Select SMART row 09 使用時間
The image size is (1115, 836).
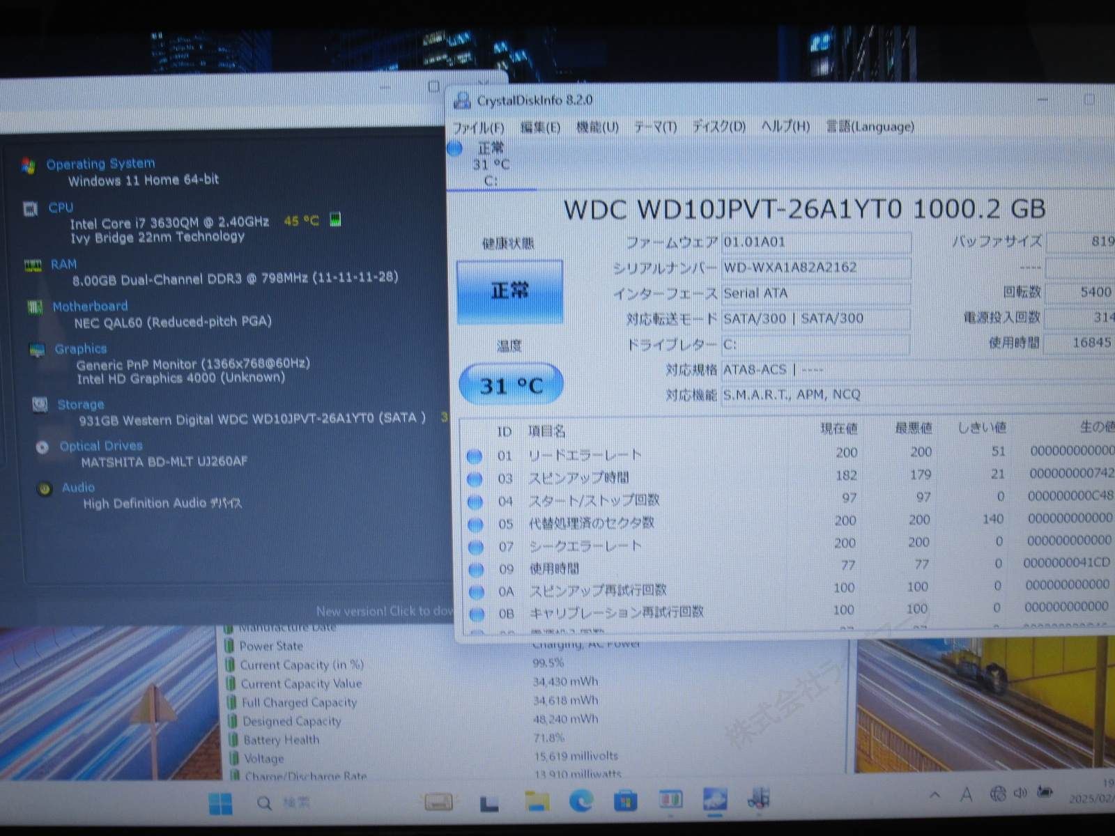coord(787,566)
